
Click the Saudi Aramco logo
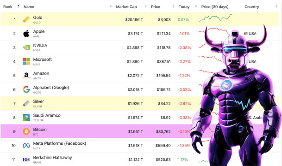point(26,118)
